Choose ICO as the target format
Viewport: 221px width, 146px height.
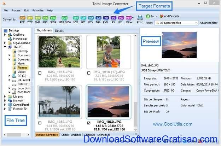tap(76, 19)
